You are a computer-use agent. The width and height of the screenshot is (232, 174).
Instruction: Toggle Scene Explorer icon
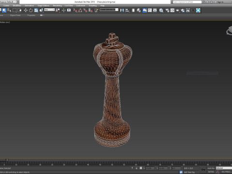point(133,10)
